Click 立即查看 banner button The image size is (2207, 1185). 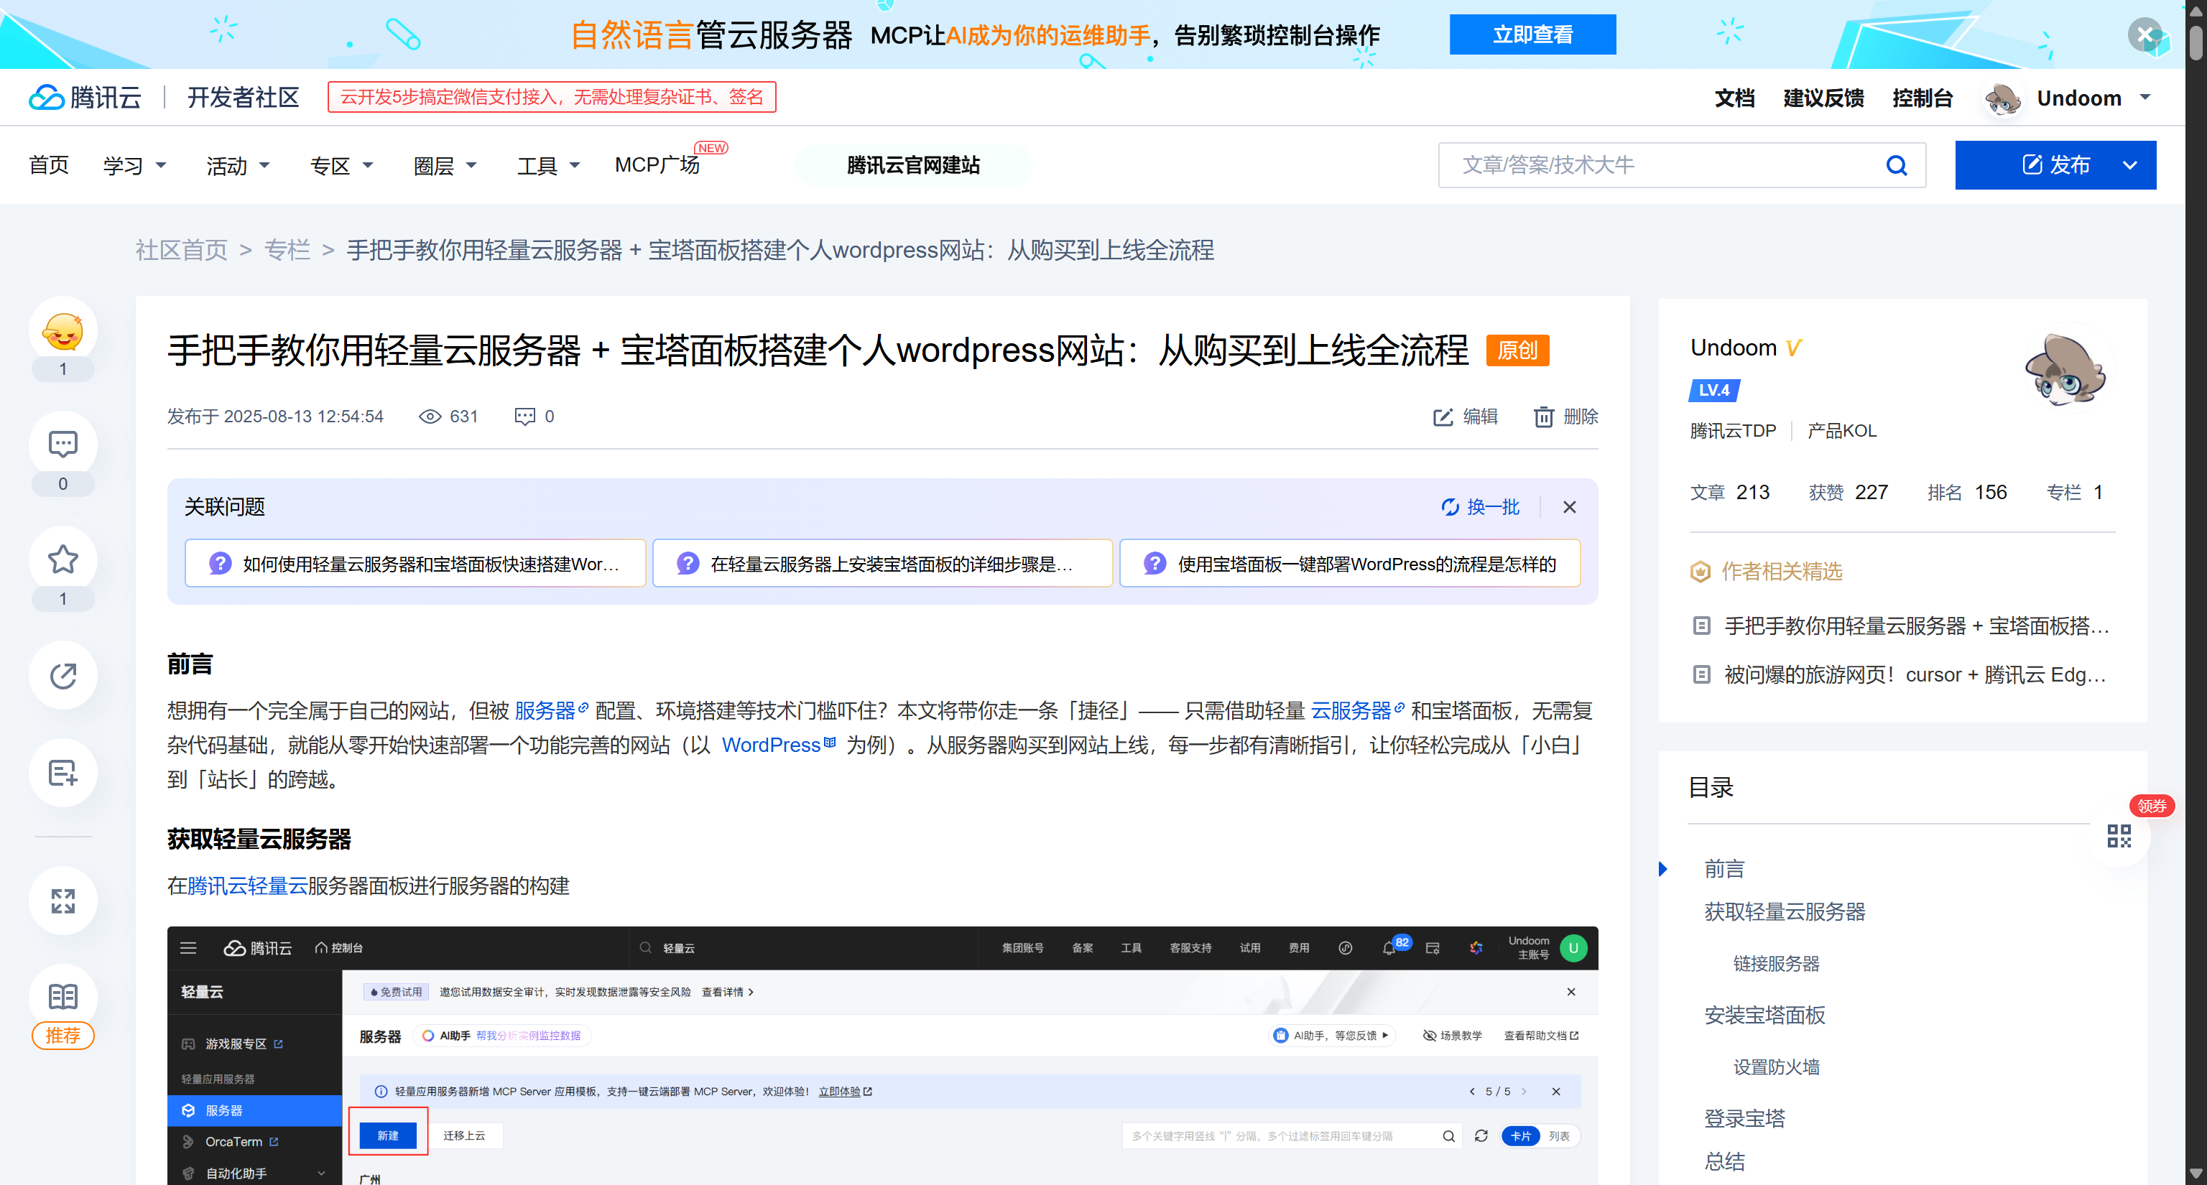click(x=1532, y=34)
